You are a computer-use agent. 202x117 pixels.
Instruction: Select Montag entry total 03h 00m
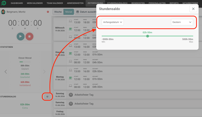click(97, 71)
